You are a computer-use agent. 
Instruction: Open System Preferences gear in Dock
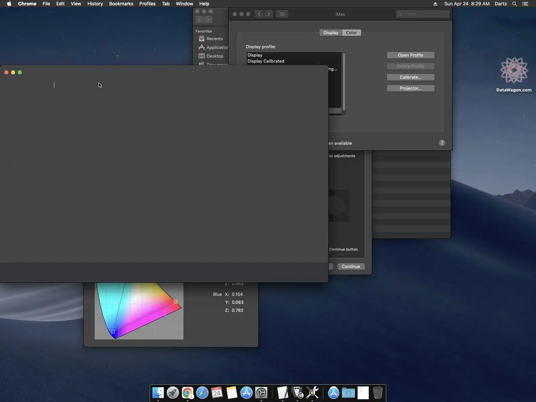pyautogui.click(x=261, y=393)
